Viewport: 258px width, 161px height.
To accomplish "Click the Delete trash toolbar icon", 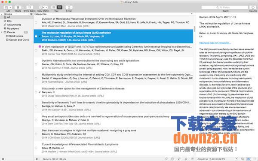I will point(18,7).
